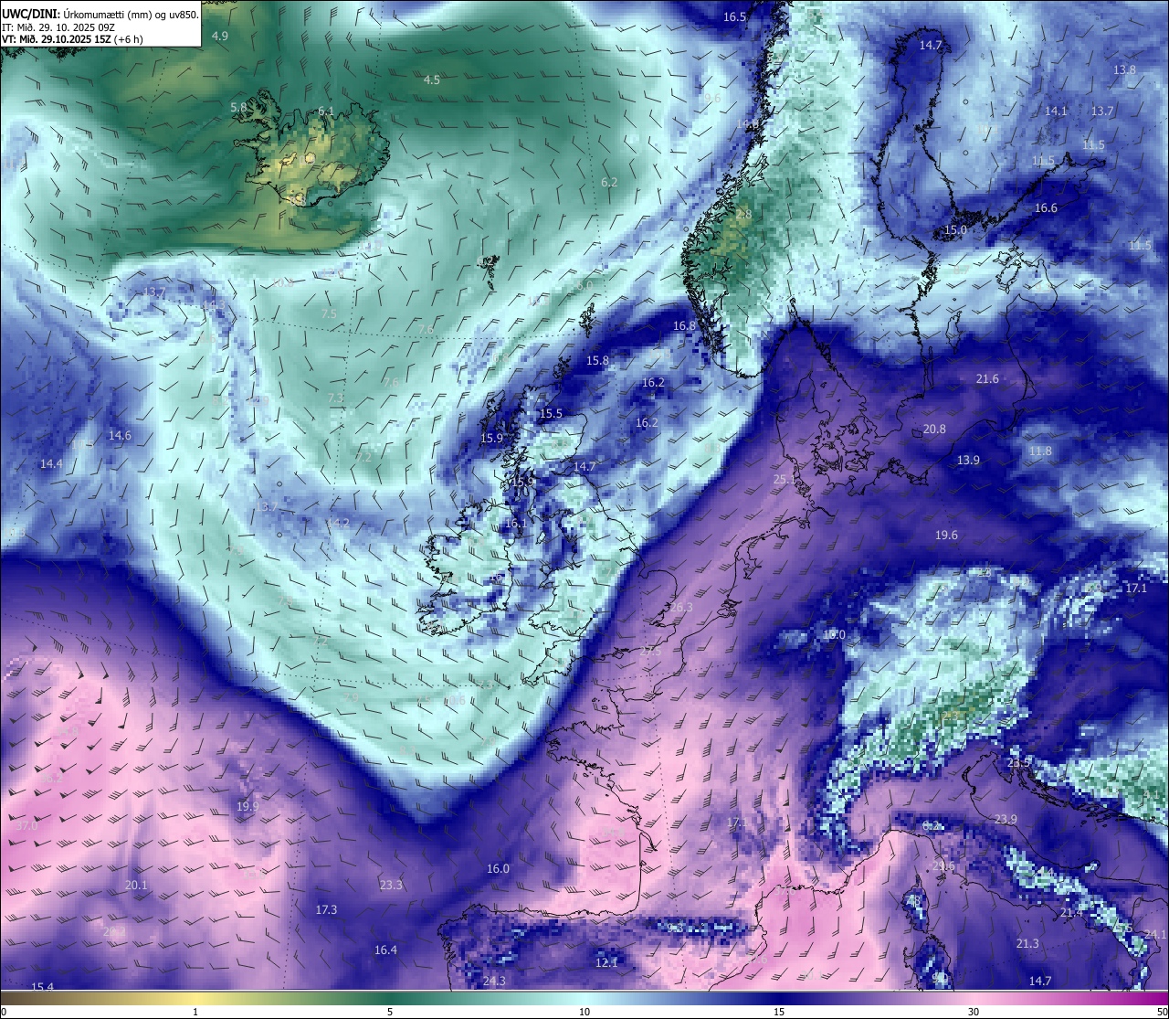
Task: Click the 21.4 value on the map
Action: (x=1071, y=913)
